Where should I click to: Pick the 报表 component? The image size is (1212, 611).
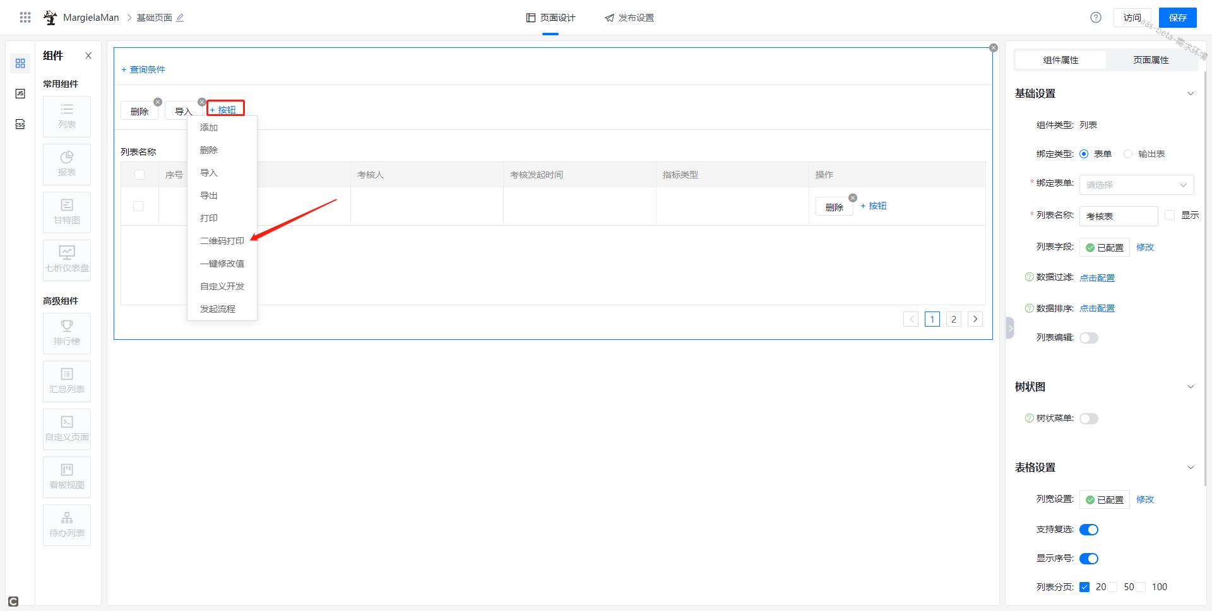(x=67, y=165)
